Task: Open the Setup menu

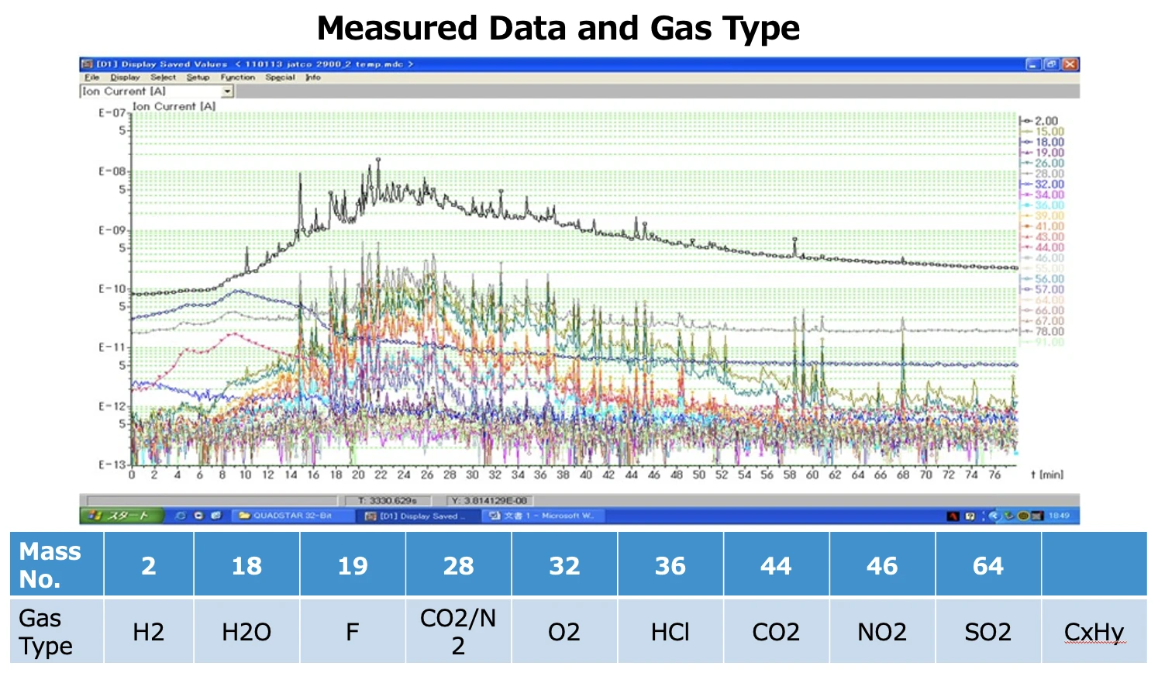Action: (x=198, y=78)
